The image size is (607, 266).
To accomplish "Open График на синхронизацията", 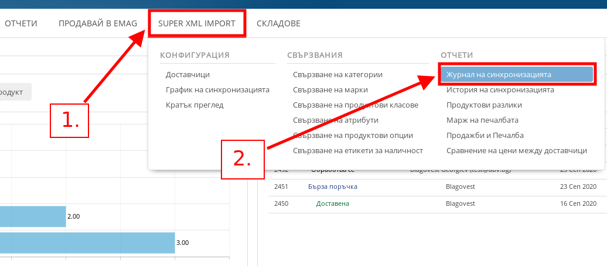I will (217, 90).
